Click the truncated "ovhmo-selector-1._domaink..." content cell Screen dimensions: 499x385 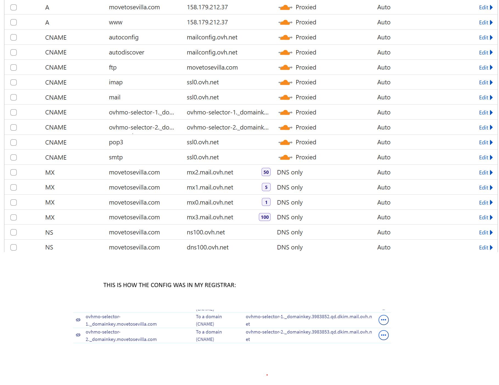pyautogui.click(x=228, y=113)
